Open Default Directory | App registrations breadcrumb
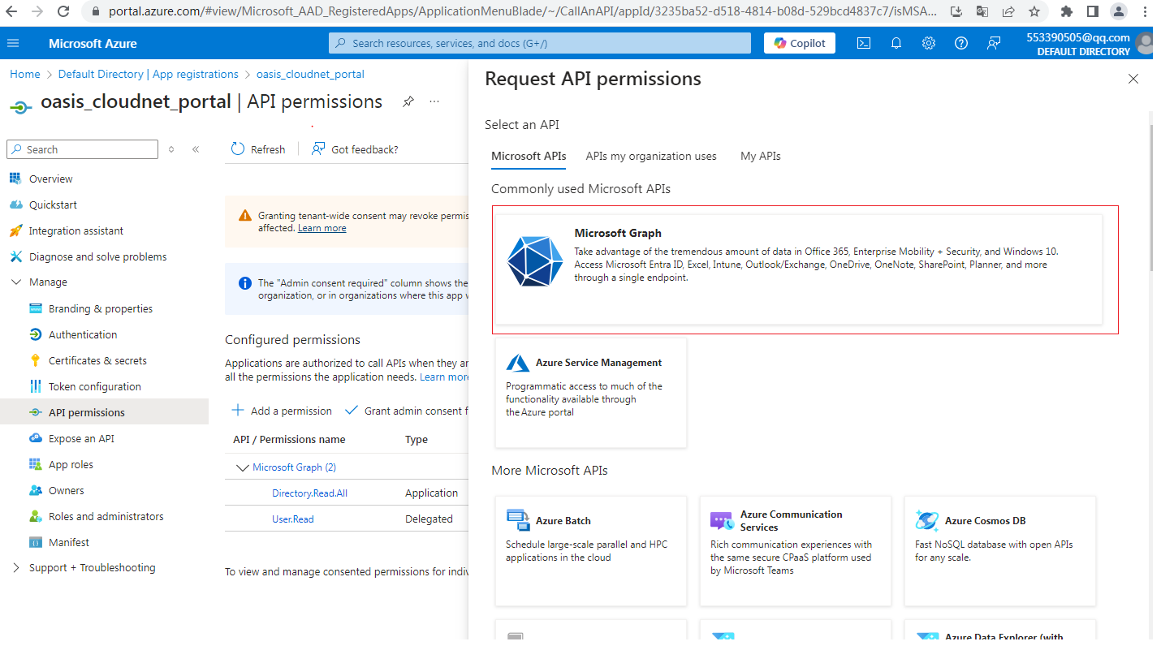1174x663 pixels. 149,74
